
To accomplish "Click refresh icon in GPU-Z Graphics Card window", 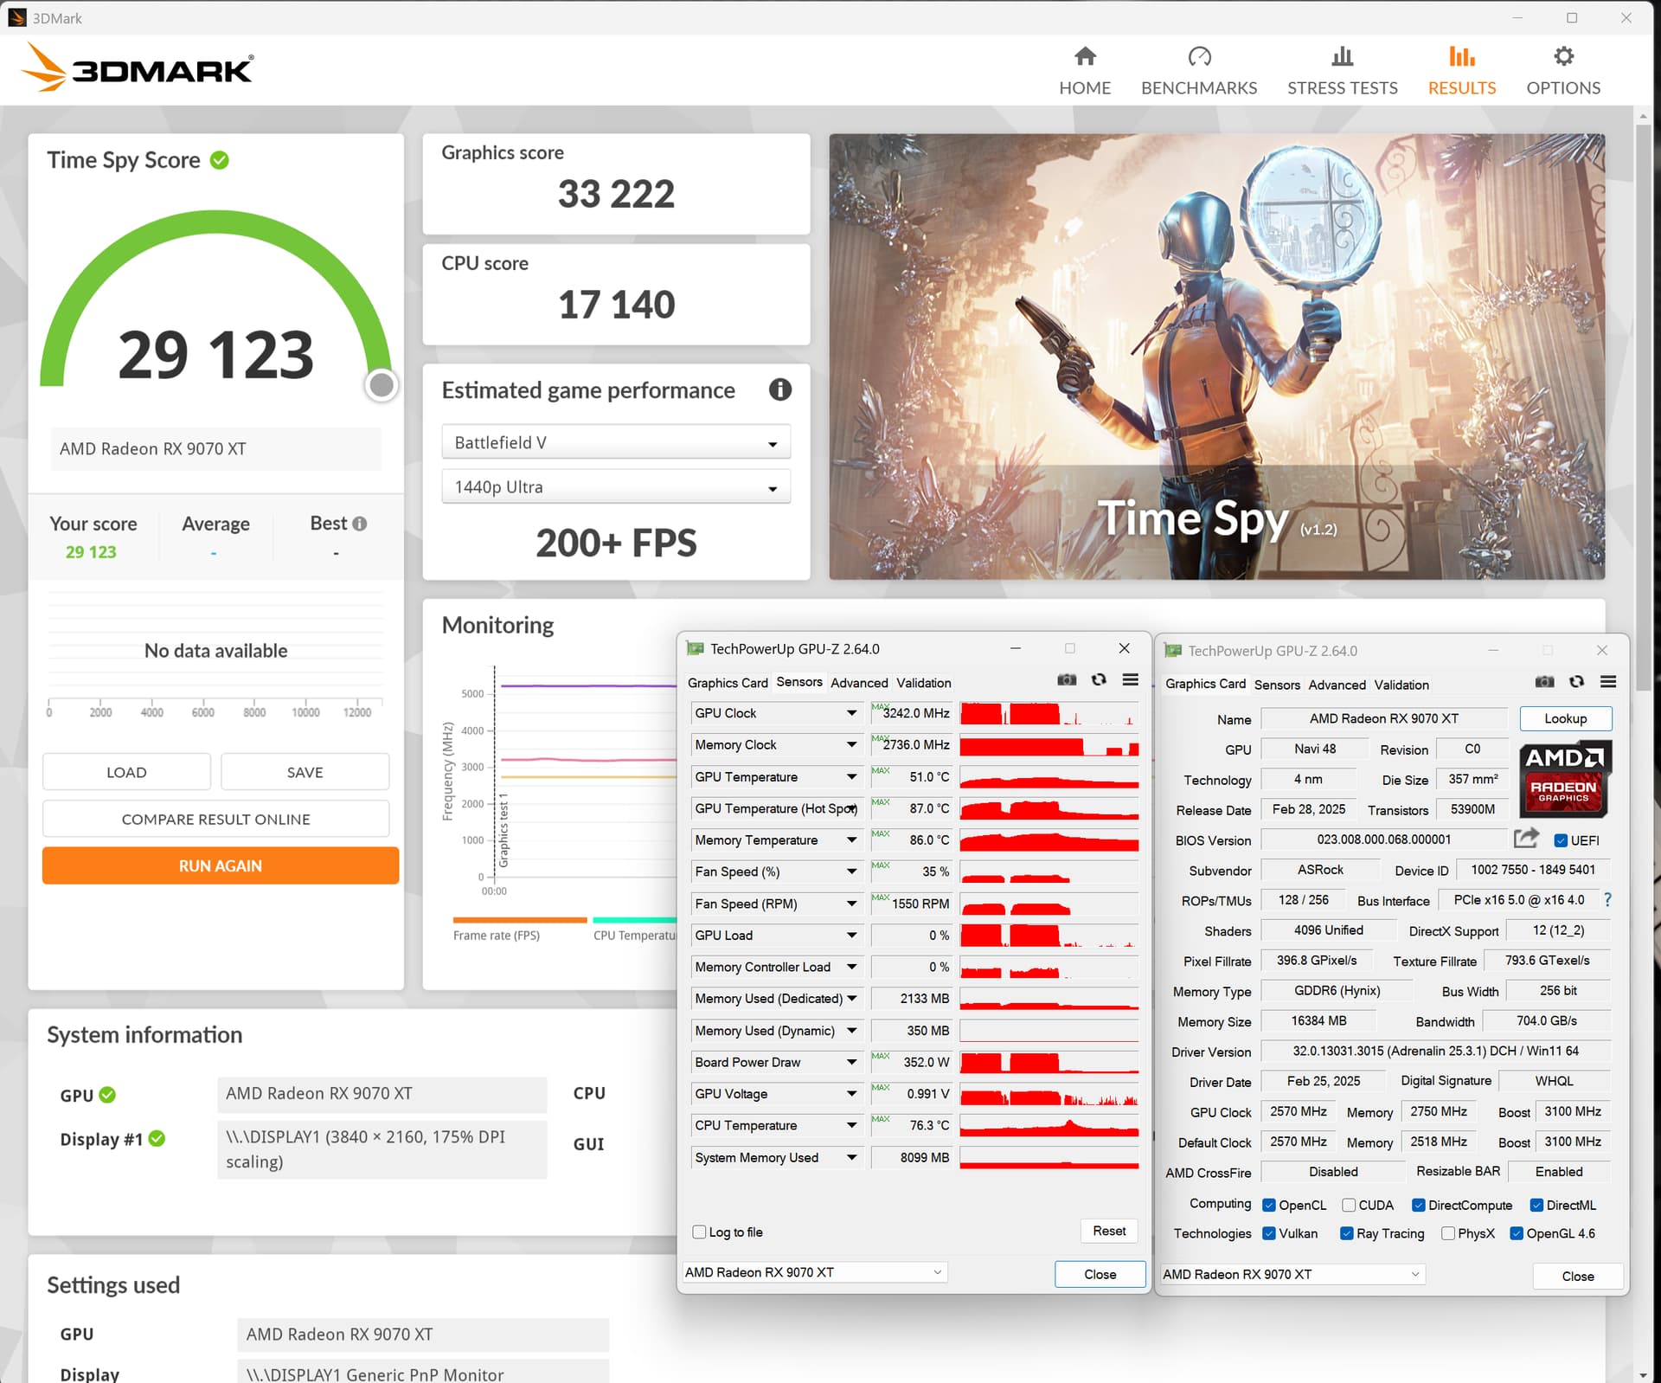I will [x=1576, y=682].
